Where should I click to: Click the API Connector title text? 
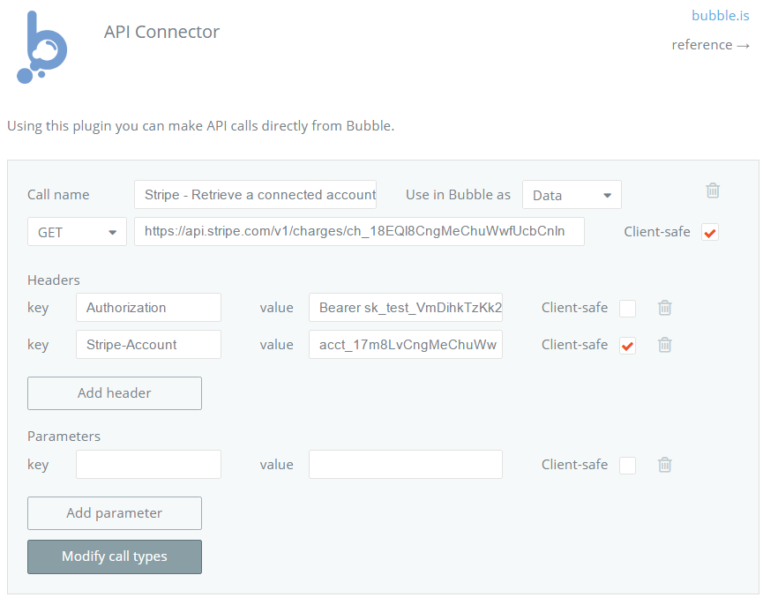pos(161,32)
